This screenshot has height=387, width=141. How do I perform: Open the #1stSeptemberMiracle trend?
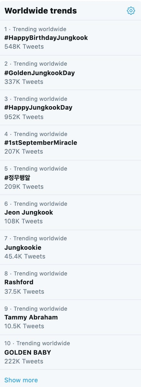point(70,143)
